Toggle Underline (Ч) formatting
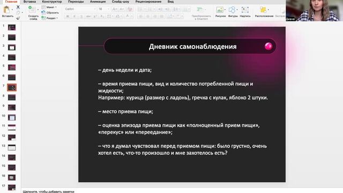 tap(81, 17)
